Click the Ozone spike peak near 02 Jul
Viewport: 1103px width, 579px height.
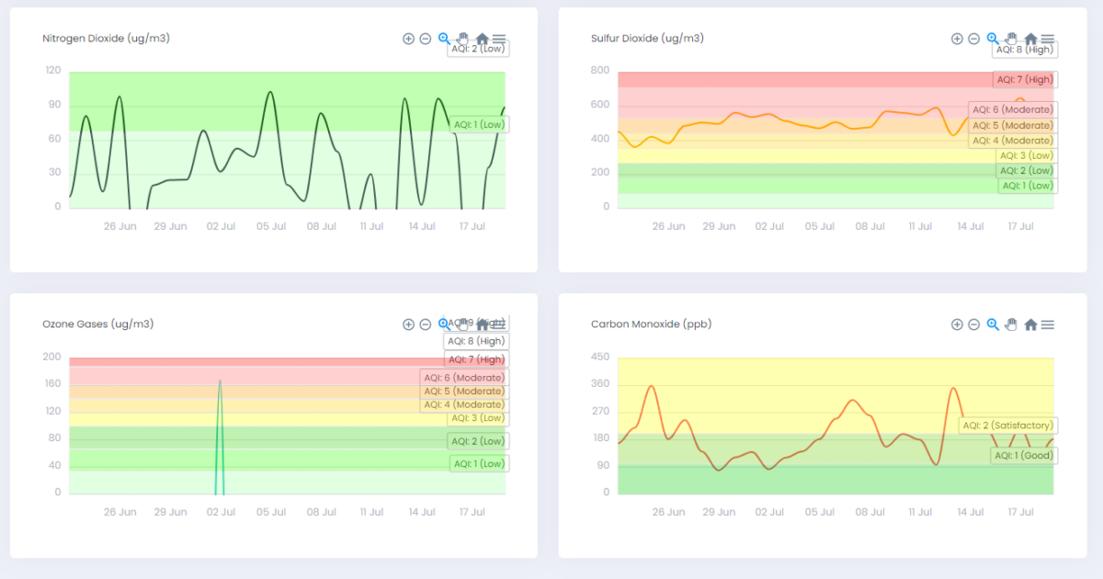220,380
